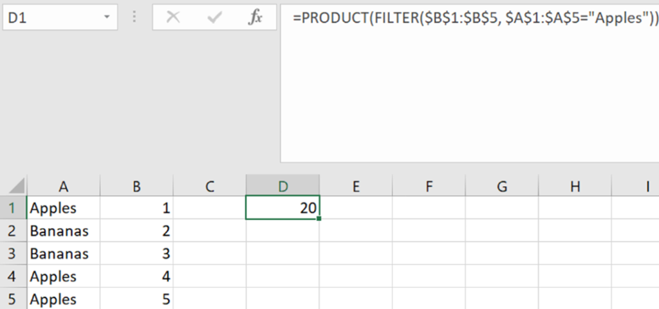Click the Cancel (X) formula bar icon

172,17
